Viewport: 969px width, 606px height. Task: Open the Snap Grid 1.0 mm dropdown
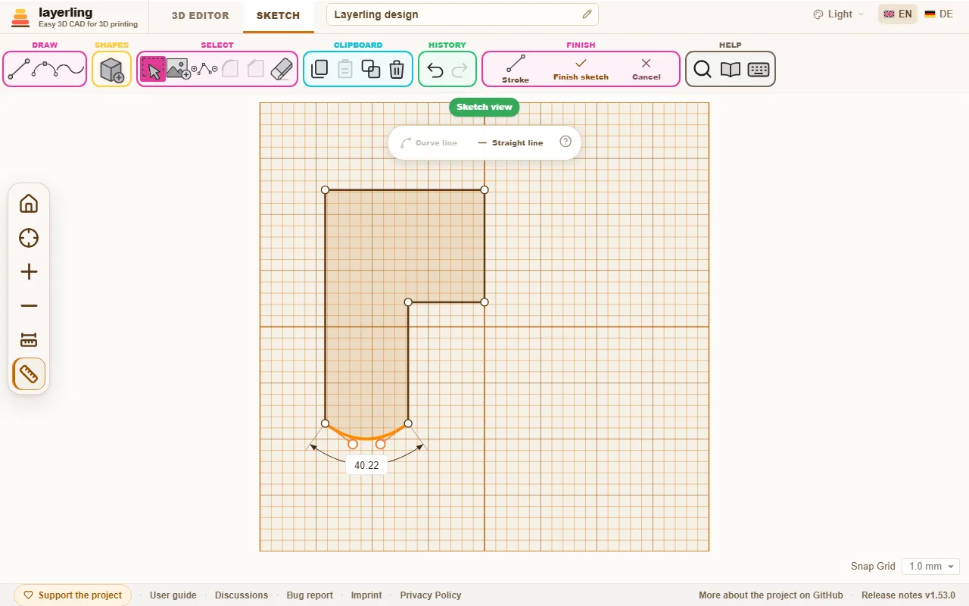[931, 567]
